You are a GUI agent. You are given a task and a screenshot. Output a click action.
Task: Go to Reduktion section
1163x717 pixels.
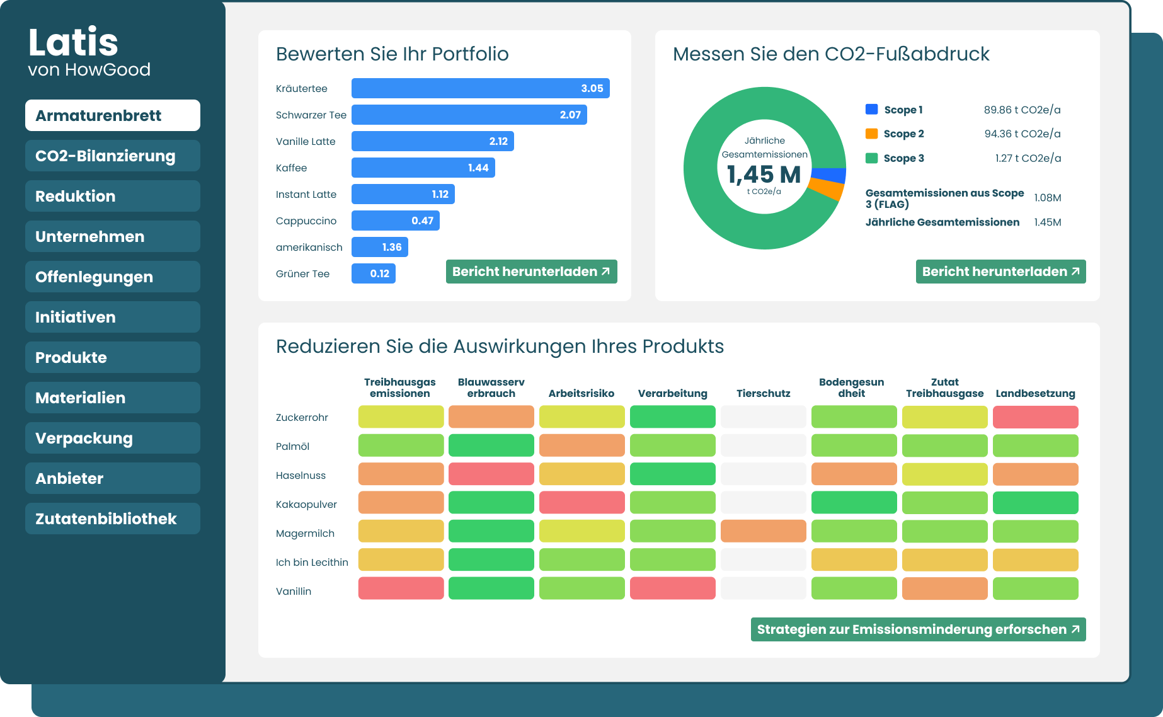point(113,196)
